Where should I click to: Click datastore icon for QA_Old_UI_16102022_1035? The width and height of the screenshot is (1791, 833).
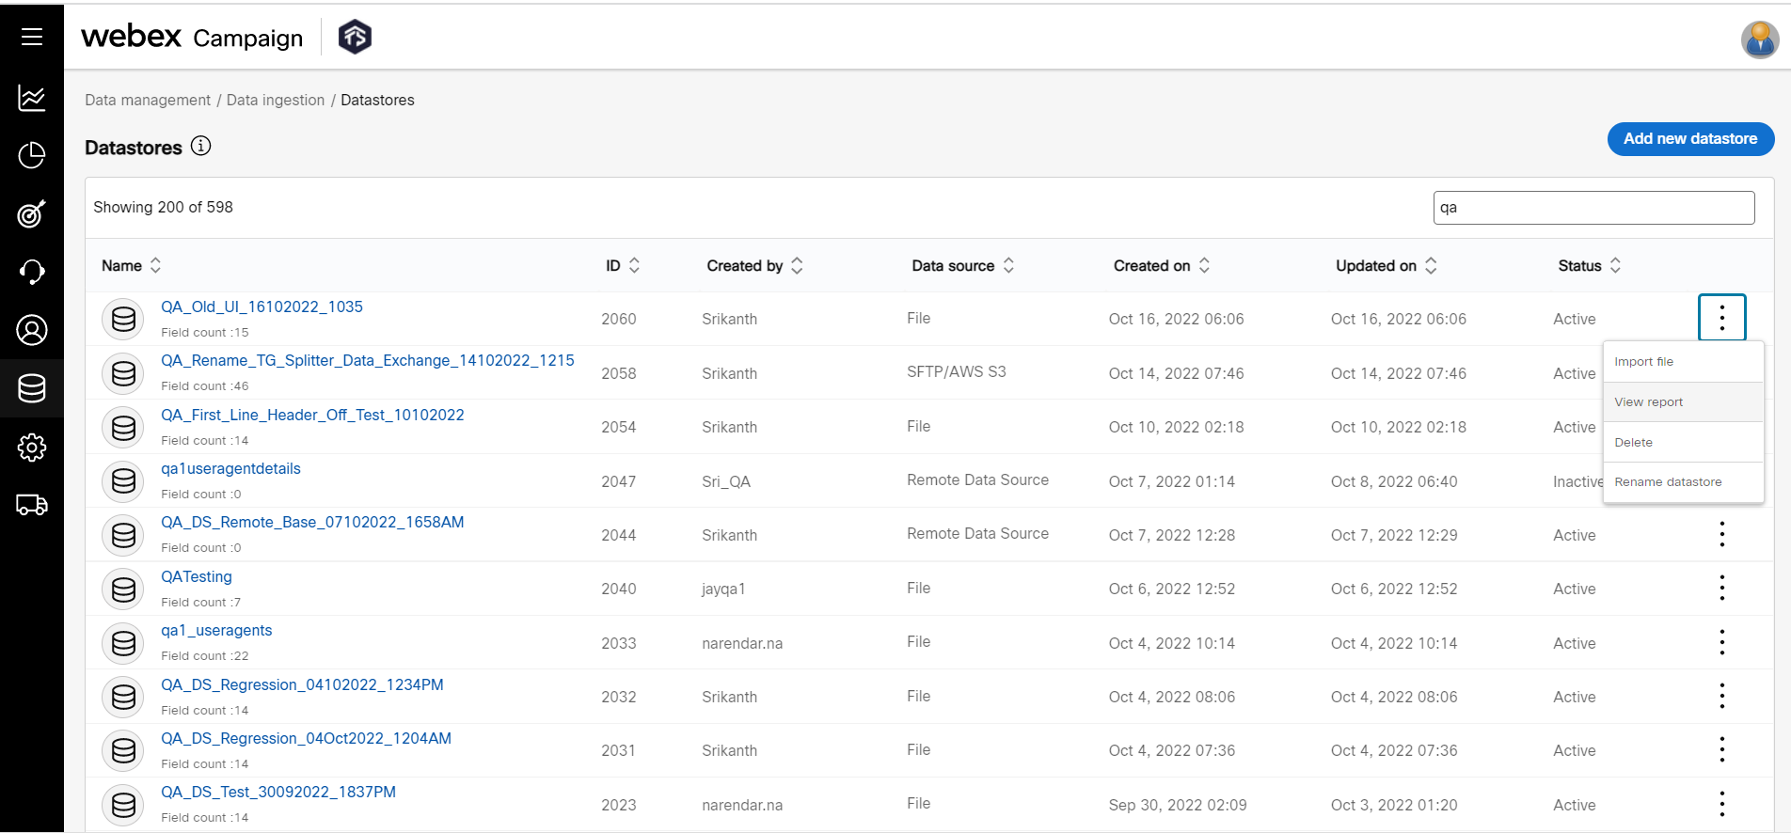coord(123,320)
